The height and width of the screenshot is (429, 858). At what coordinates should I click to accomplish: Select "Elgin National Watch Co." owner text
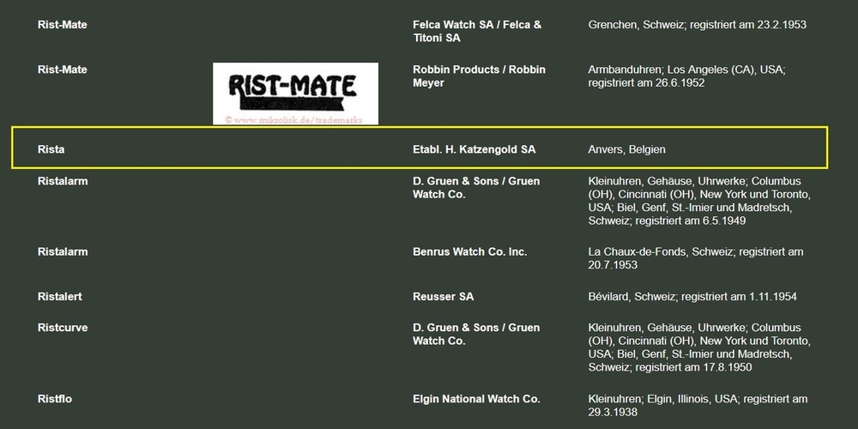coord(476,399)
